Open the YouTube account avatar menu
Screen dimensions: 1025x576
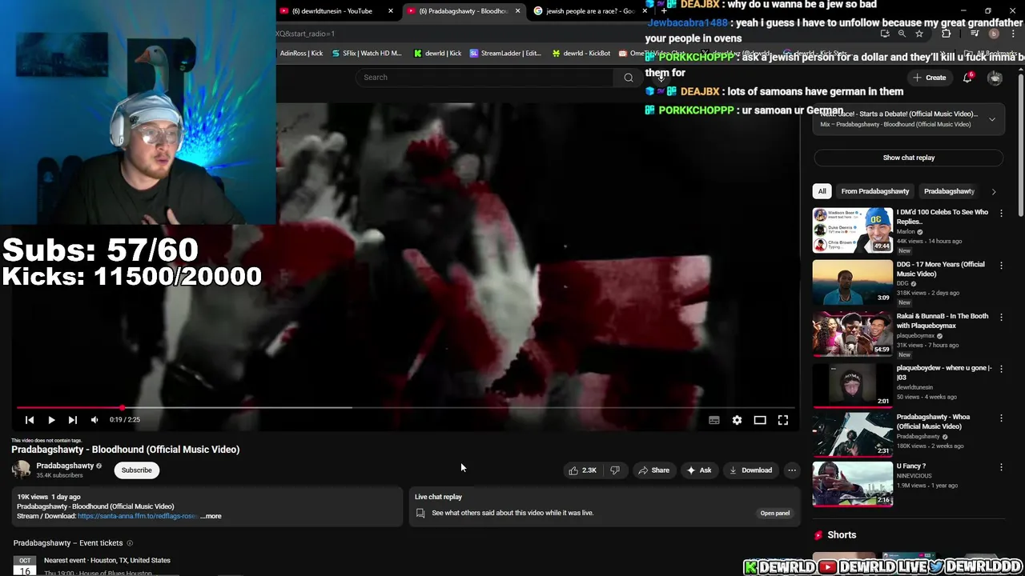(995, 78)
